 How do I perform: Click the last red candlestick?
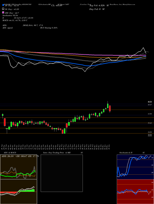click(110, 108)
